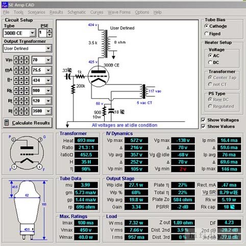Choose DC heater voltage
This screenshot has width=246, height=246.
point(213,63)
